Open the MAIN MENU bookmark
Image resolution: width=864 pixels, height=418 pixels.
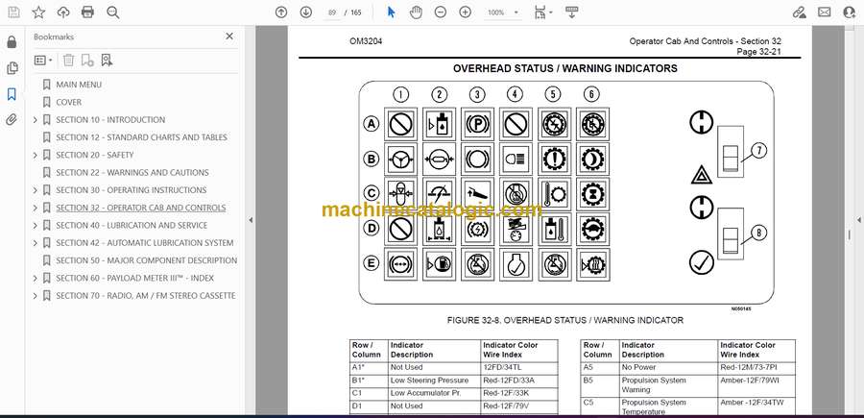pyautogui.click(x=79, y=85)
